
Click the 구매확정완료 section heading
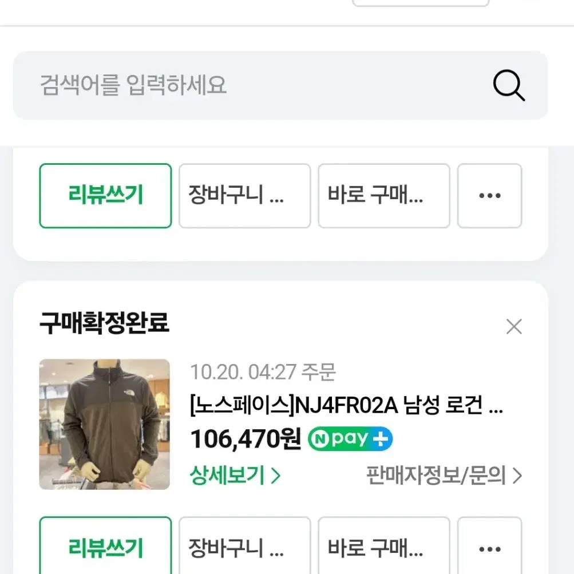(x=104, y=323)
